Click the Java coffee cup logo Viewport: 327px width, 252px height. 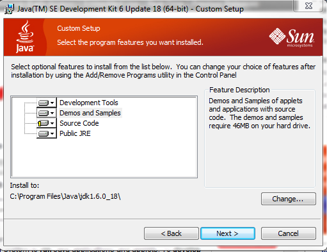(x=25, y=37)
